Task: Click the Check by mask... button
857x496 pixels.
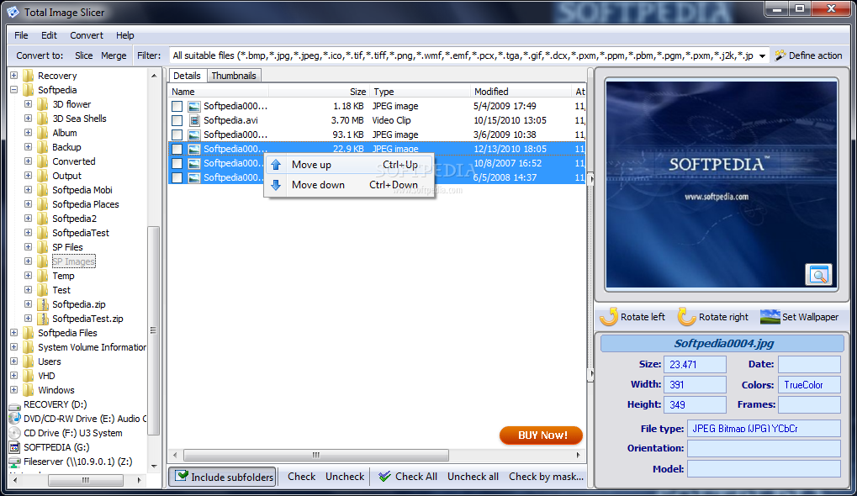Action: point(546,477)
